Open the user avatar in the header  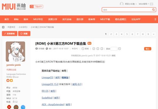122,4
